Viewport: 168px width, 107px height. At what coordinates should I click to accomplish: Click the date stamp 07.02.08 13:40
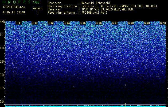[14, 12]
